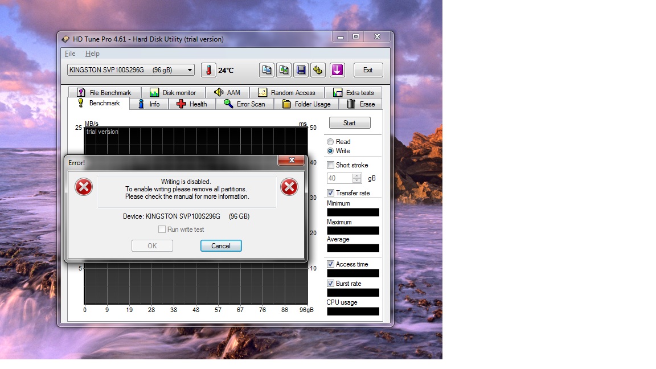This screenshot has height=369, width=656.
Task: Click the CPU usage result field
Action: 353,311
